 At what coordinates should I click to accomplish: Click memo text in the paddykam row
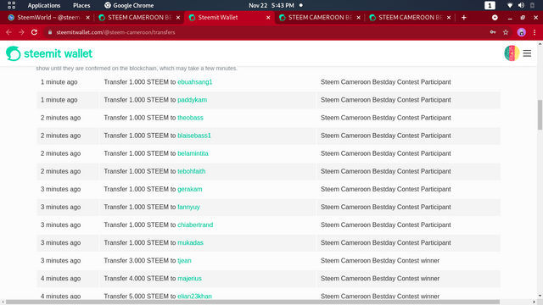tap(386, 100)
